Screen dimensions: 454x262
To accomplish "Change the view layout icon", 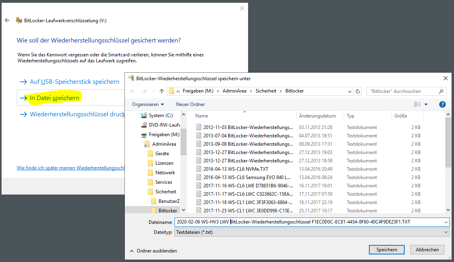I will tap(417, 104).
